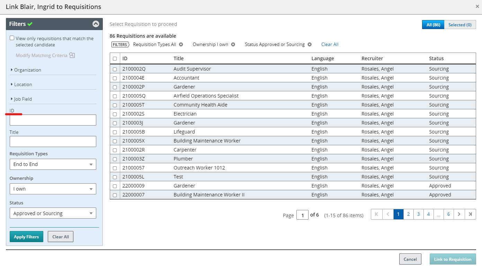482x267 pixels.
Task: Click the Apply Filters button
Action: click(x=26, y=237)
